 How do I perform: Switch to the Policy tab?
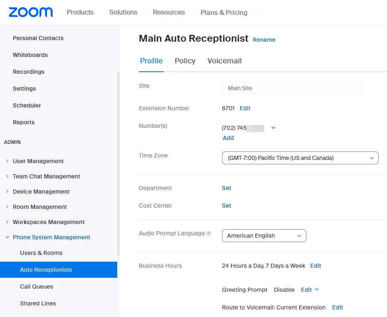185,61
